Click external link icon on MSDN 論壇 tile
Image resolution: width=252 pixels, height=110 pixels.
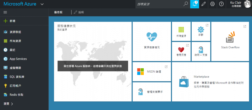(166, 67)
